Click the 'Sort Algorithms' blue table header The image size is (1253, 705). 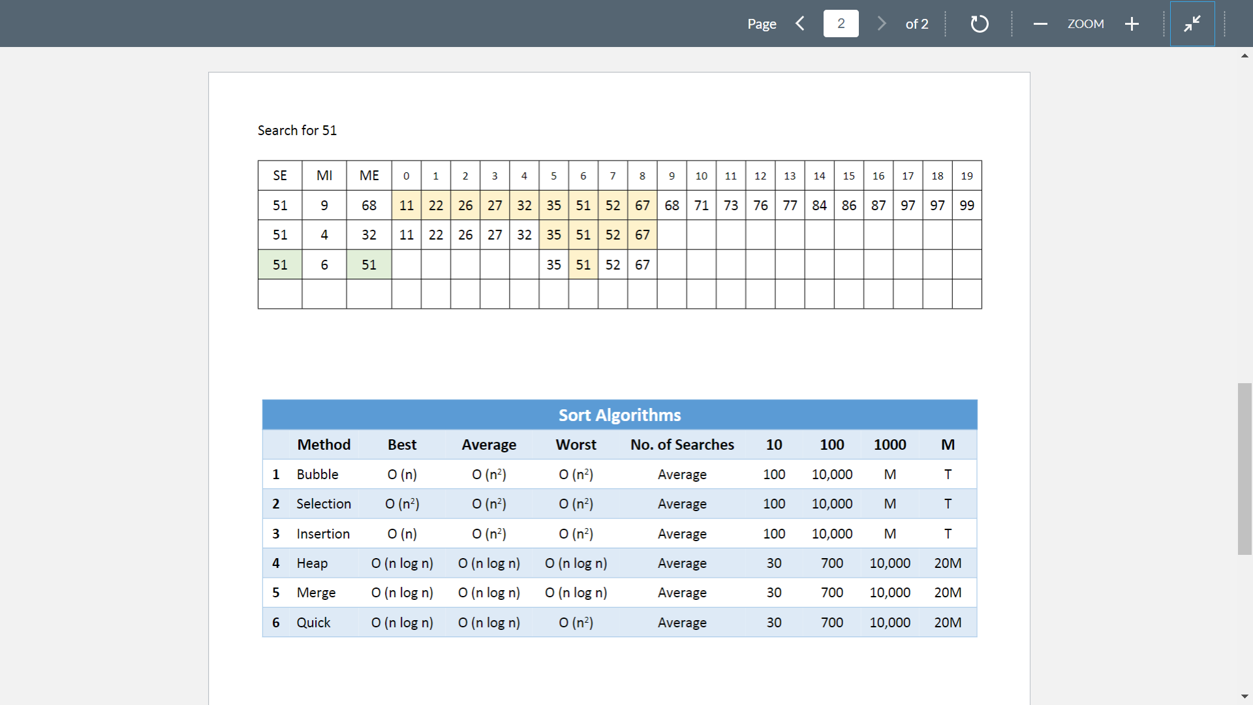(619, 415)
